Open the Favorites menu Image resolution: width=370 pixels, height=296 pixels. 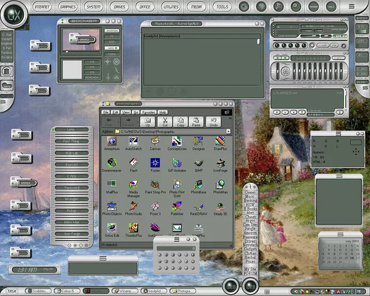pyautogui.click(x=149, y=112)
